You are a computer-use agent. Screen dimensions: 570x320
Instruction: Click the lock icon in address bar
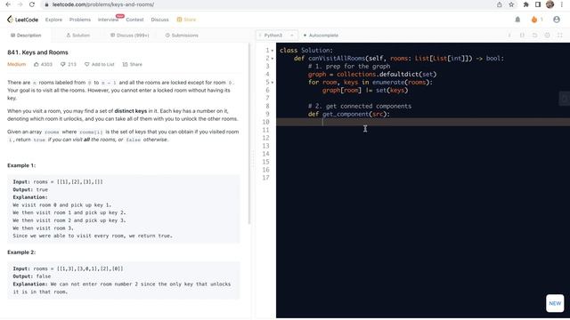click(x=46, y=4)
